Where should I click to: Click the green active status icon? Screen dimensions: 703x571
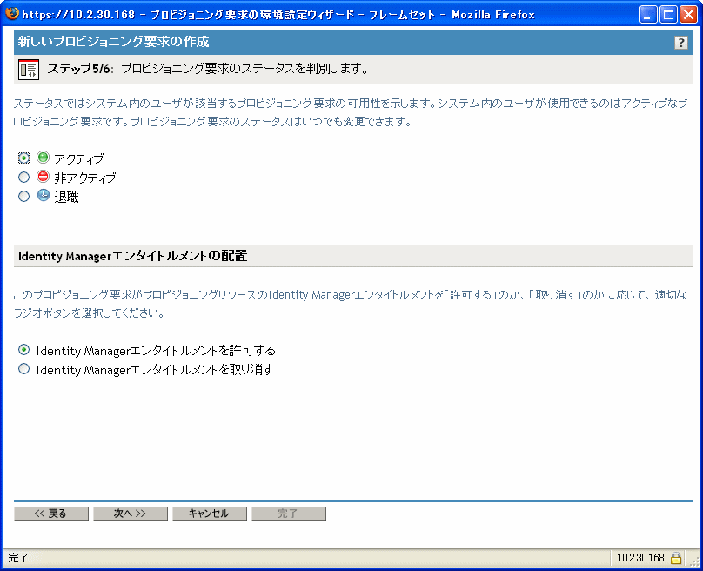click(43, 158)
